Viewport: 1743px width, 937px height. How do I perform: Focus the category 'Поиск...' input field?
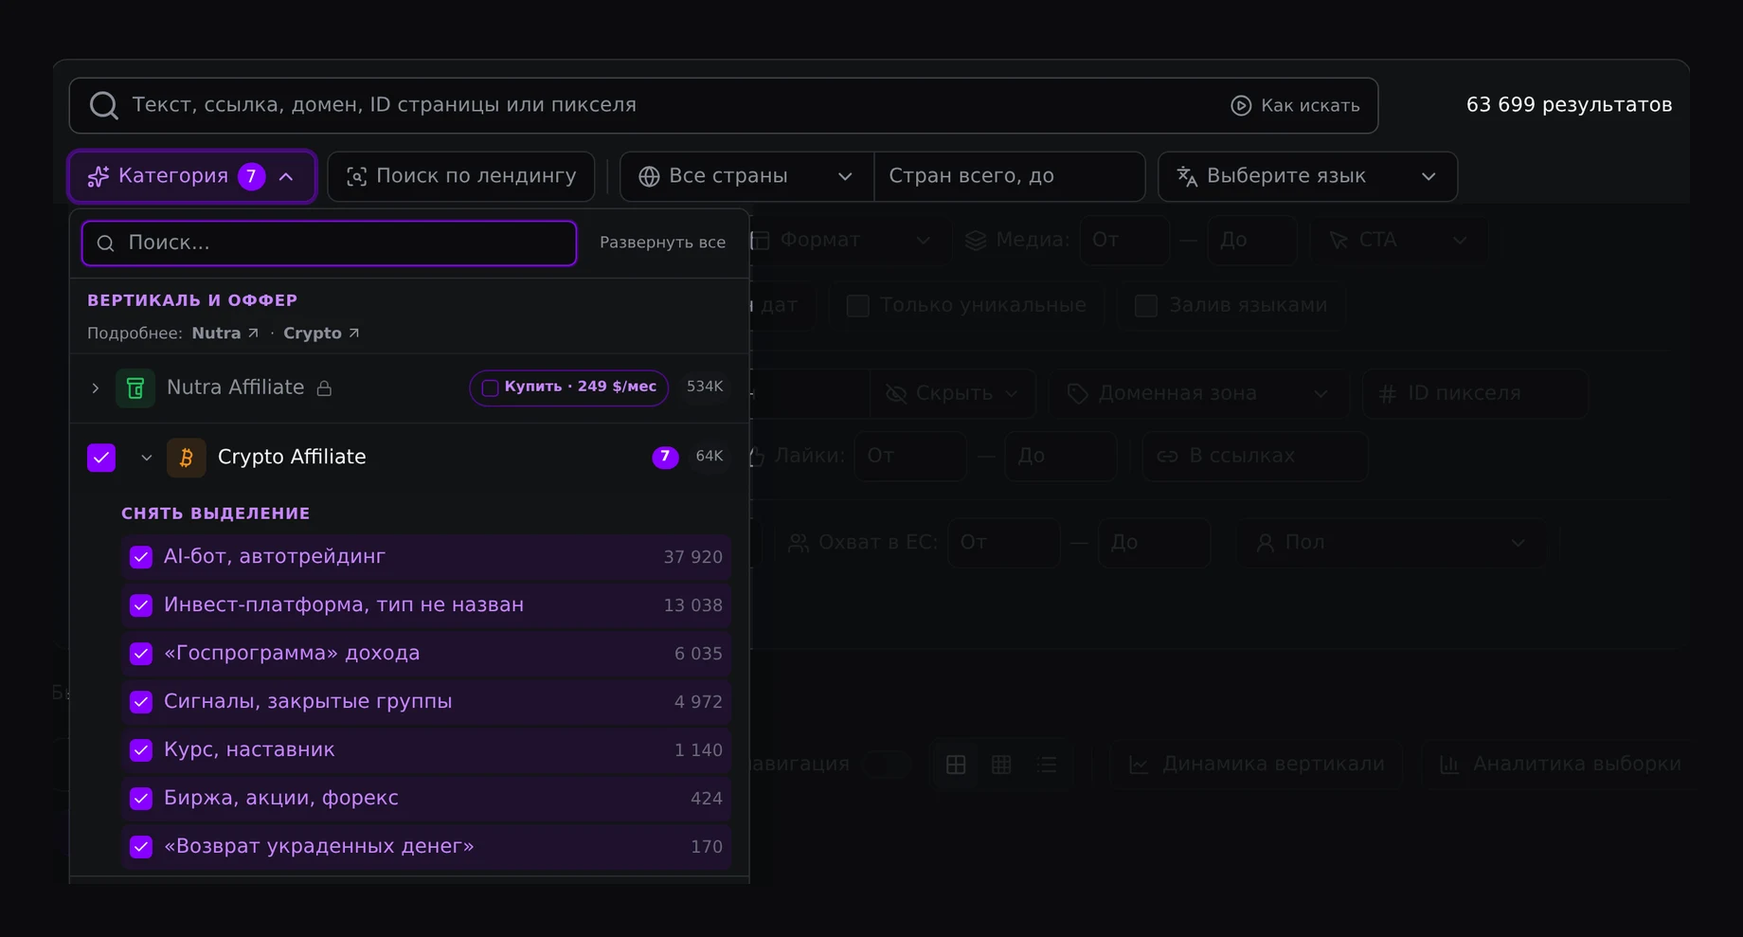[x=330, y=243]
